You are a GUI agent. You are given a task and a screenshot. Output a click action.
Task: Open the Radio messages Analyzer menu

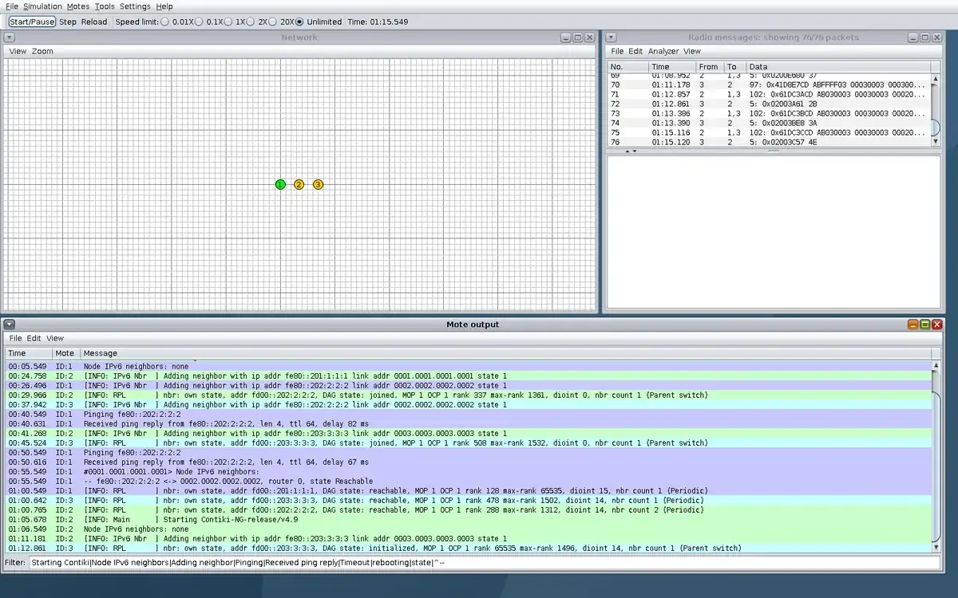pos(663,51)
